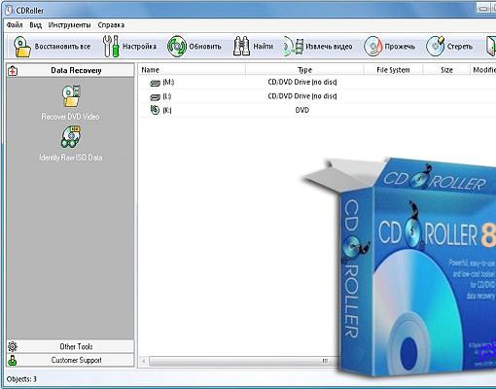Select the (M:) drive name text

[168, 83]
